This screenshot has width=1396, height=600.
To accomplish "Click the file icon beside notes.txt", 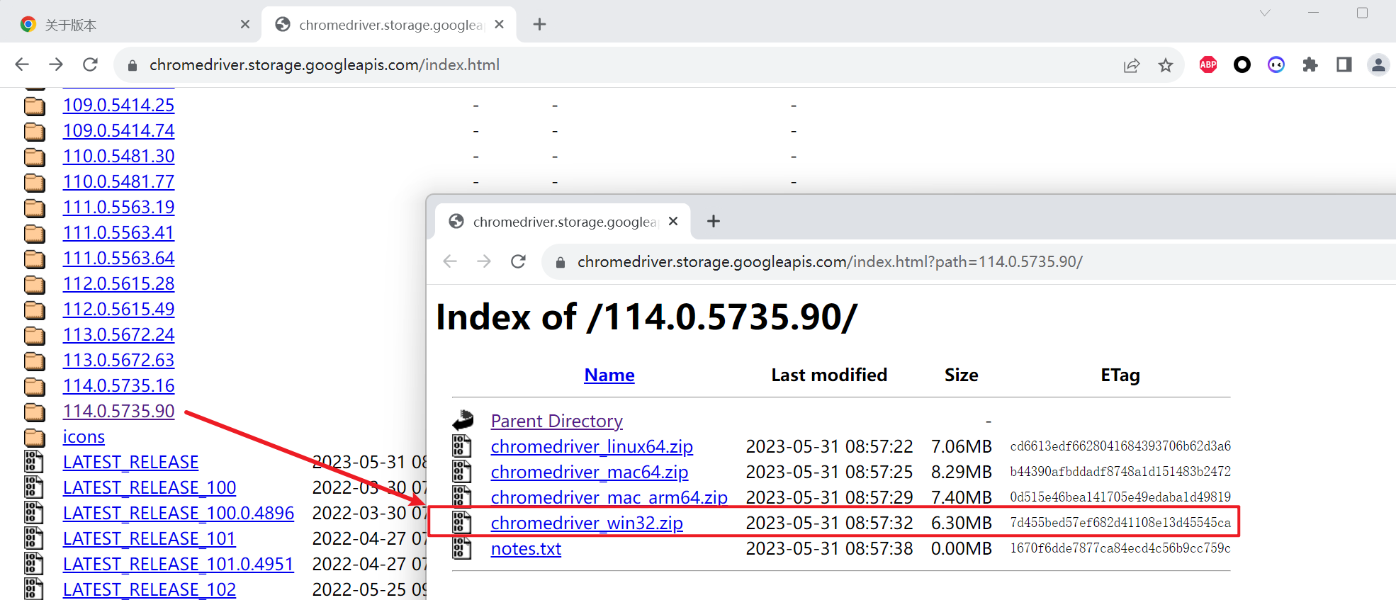I will 462,548.
